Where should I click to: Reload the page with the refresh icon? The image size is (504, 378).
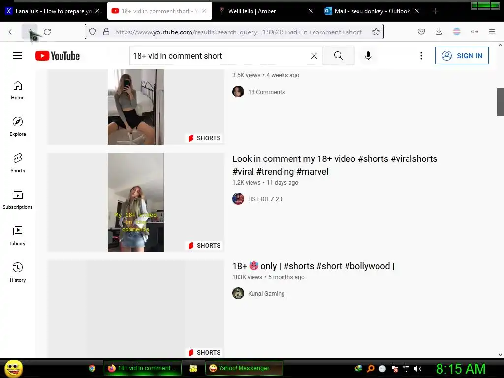pyautogui.click(x=47, y=31)
